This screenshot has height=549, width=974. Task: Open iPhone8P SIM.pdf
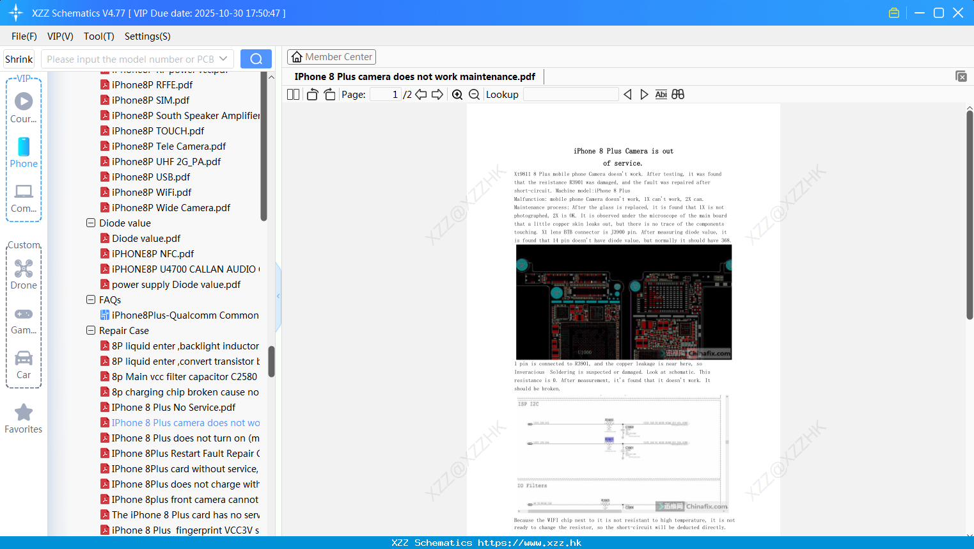tap(150, 100)
